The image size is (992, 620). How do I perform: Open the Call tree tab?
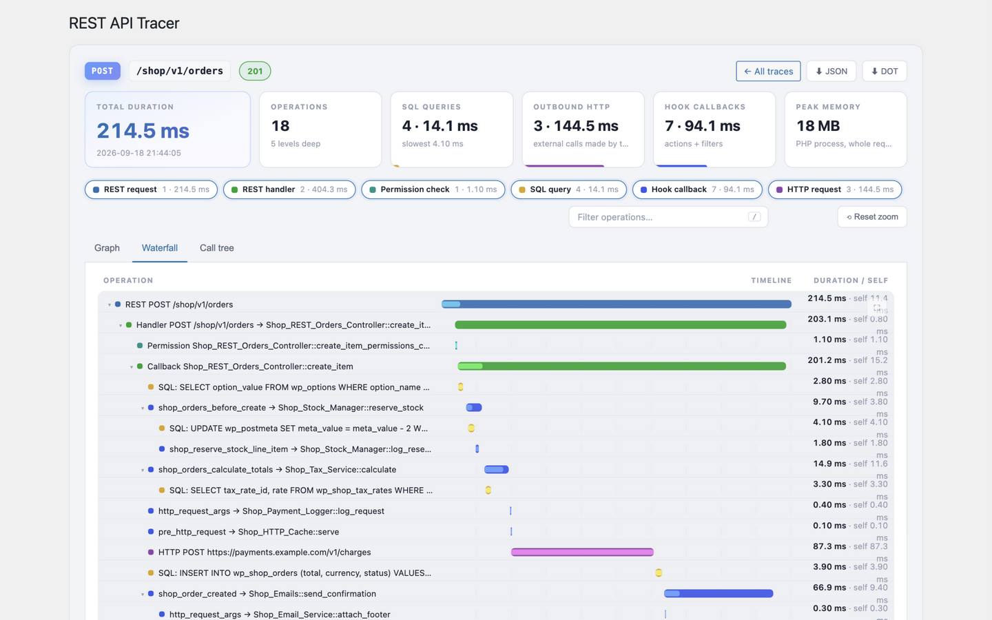[217, 248]
